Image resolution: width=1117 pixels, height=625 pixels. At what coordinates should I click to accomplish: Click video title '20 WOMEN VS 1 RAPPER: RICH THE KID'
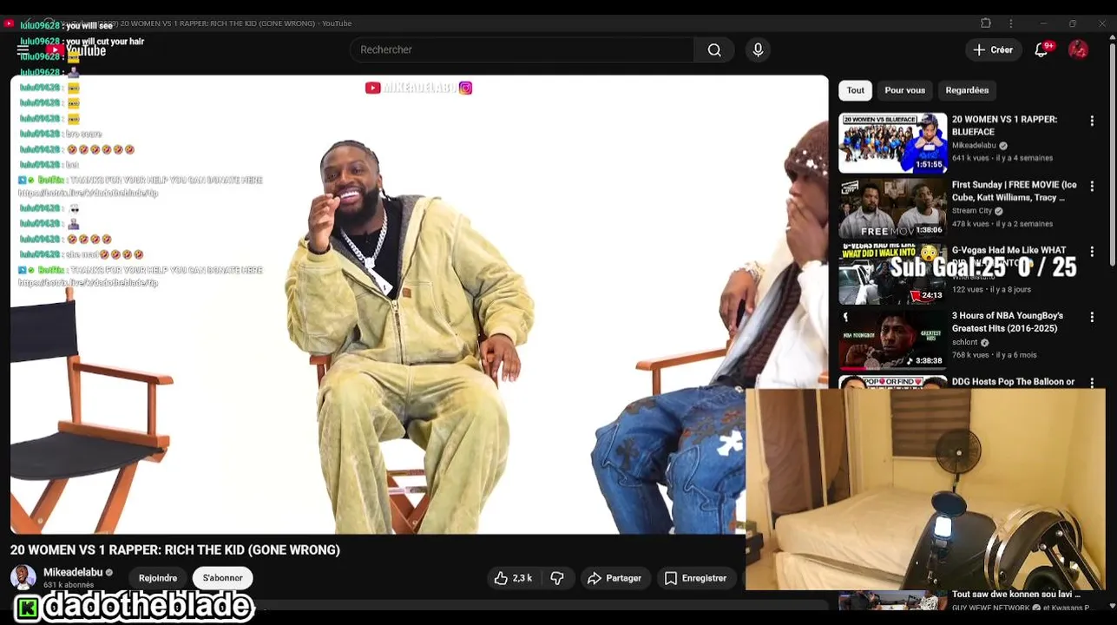tap(175, 549)
